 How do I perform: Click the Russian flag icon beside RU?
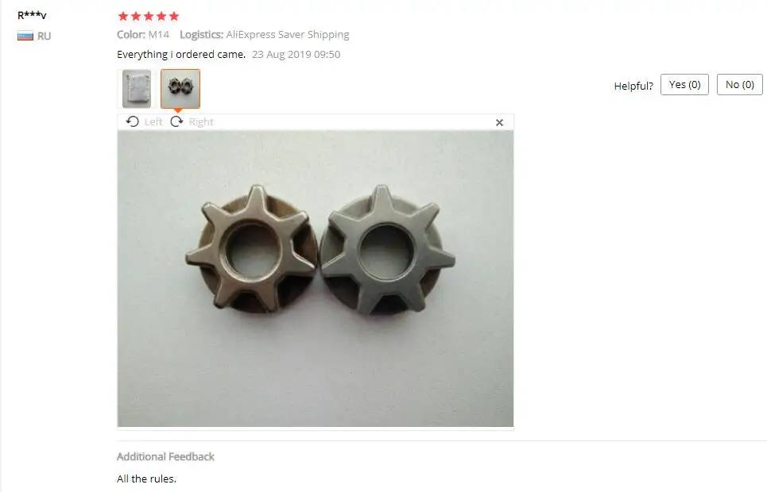pos(25,36)
